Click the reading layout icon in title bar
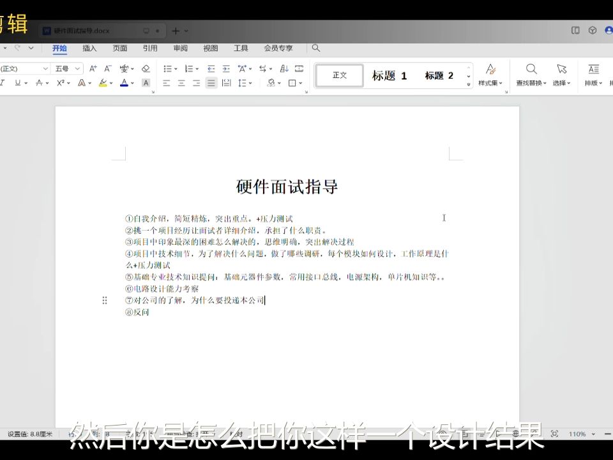This screenshot has width=613, height=460. [575, 30]
